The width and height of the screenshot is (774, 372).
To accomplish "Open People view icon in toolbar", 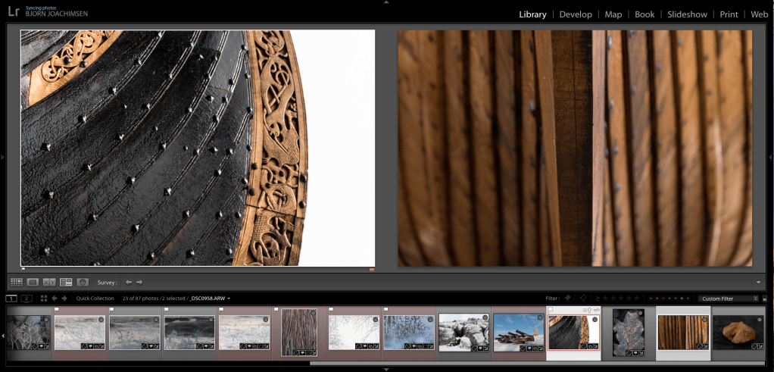I will (83, 282).
